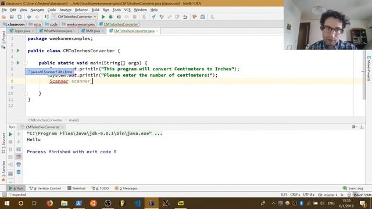Change CRLF line separator in status bar
372x209 pixels.
pyautogui.click(x=296, y=195)
